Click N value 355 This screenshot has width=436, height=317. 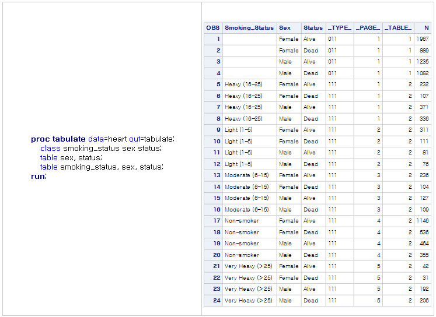(424, 255)
